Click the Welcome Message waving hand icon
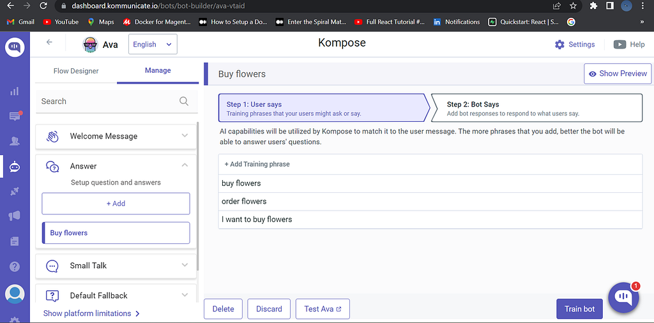This screenshot has width=654, height=323. pyautogui.click(x=52, y=136)
